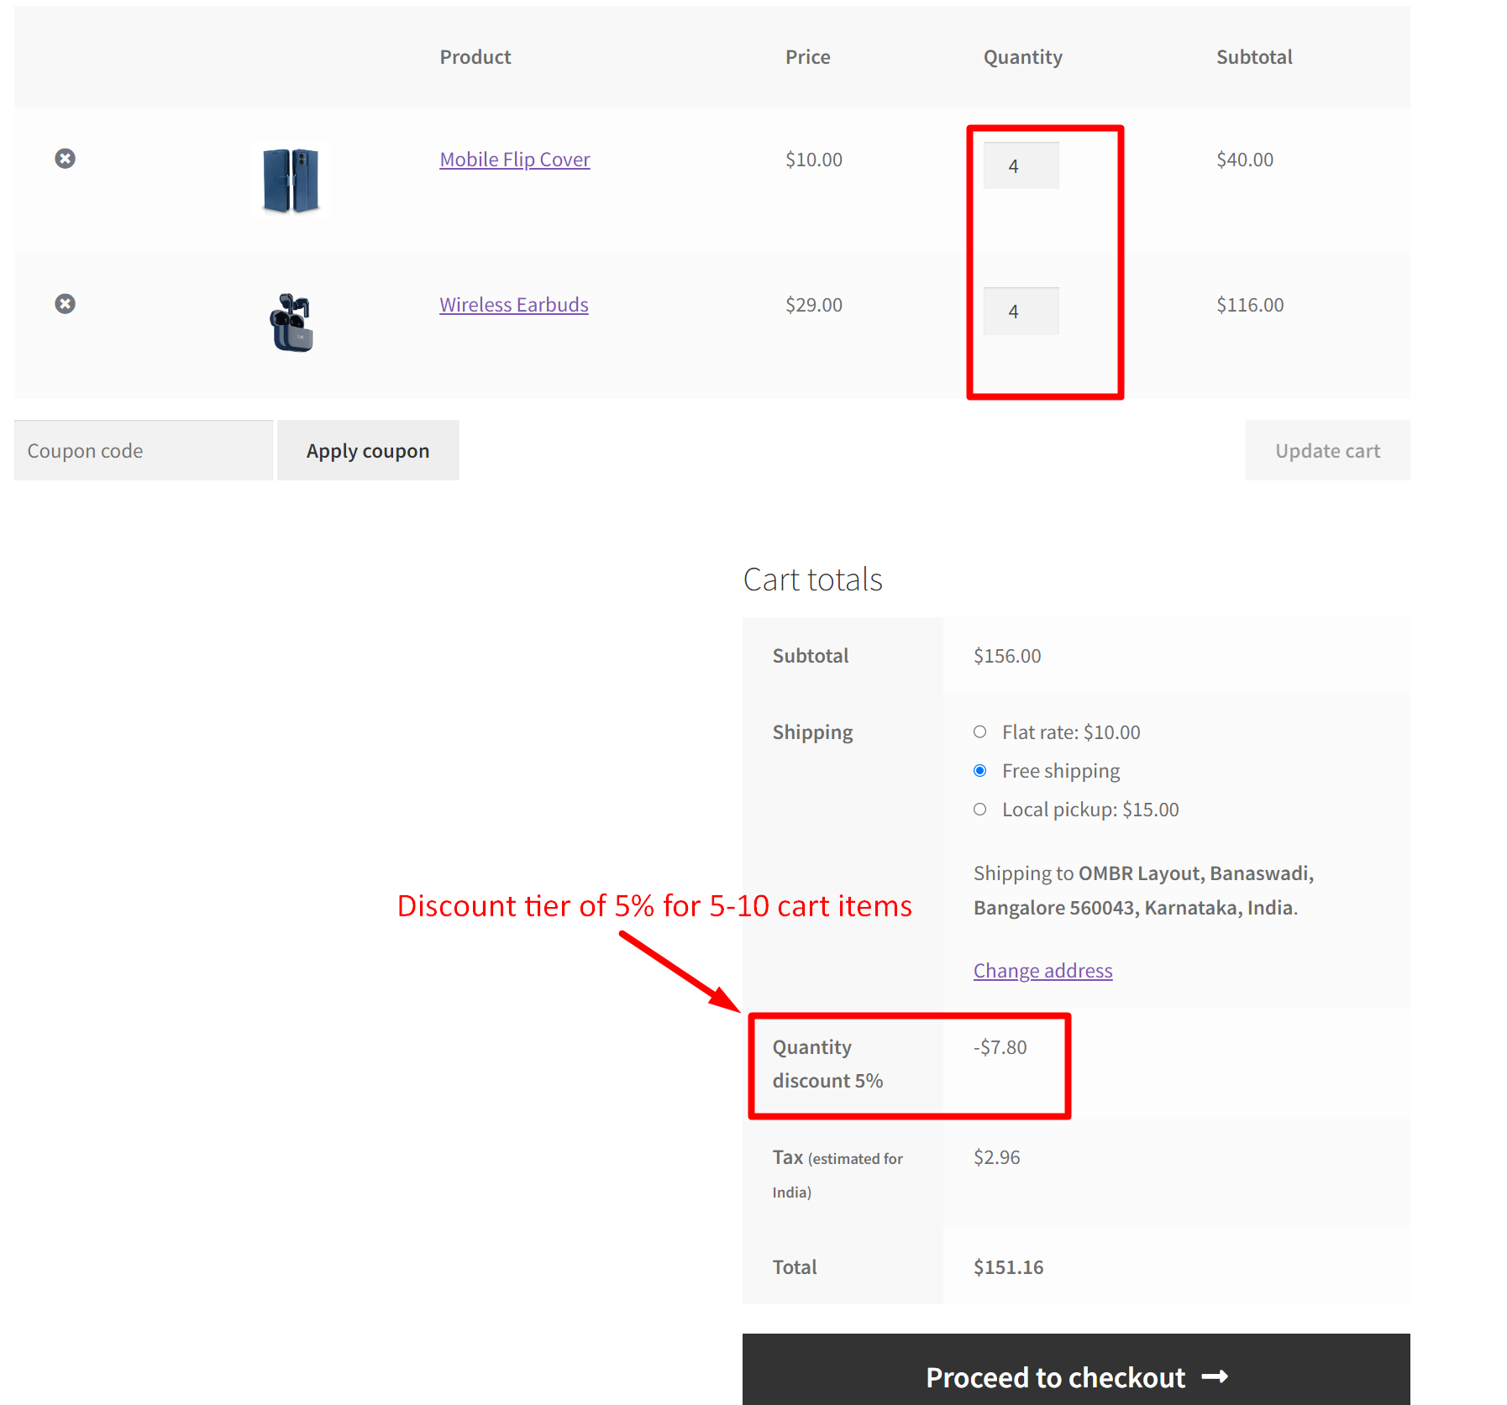Open Change address link

tap(1042, 970)
